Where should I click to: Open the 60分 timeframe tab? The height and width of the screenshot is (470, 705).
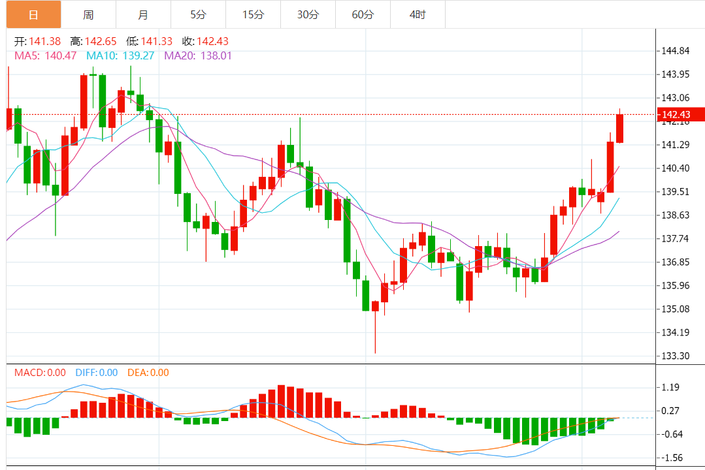point(363,14)
